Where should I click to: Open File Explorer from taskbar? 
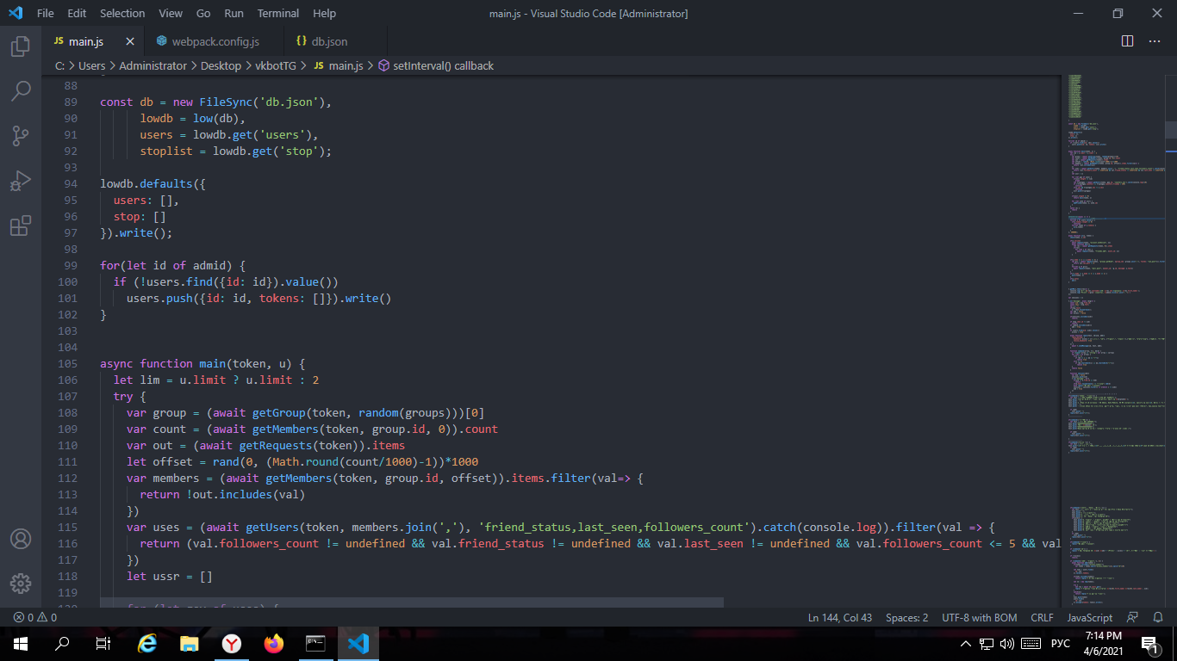pyautogui.click(x=190, y=644)
